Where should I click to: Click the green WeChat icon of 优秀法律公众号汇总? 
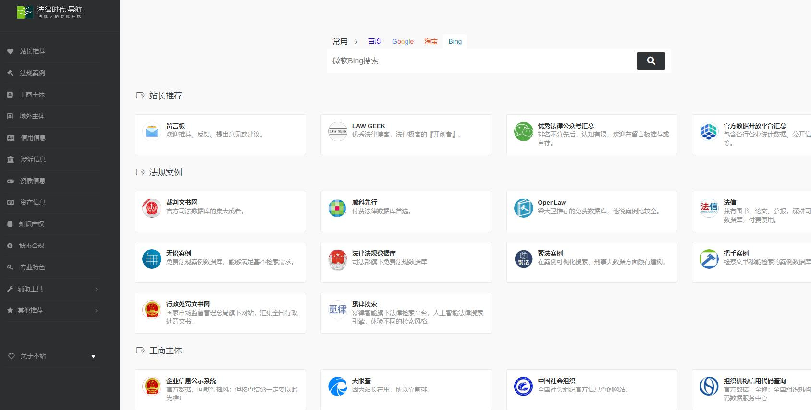(x=524, y=131)
